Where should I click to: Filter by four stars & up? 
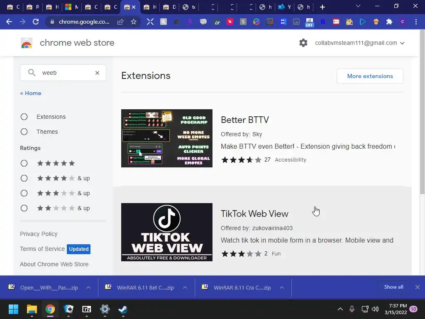(24, 178)
